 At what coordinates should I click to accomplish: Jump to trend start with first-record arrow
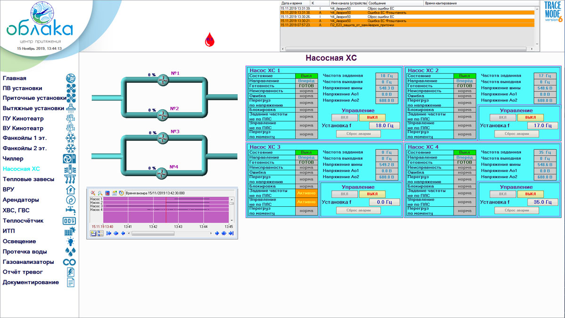tap(109, 233)
